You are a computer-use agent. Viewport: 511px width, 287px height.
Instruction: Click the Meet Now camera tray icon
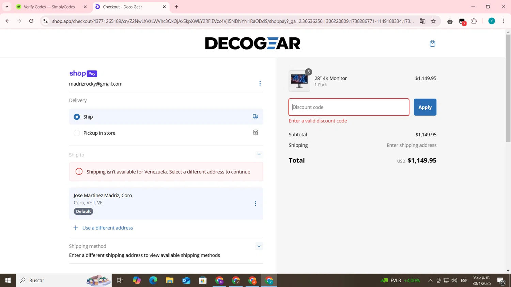(438, 281)
